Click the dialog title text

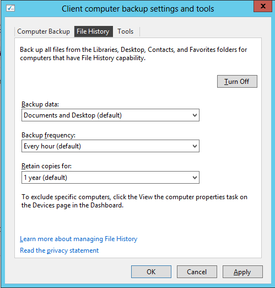point(138,9)
